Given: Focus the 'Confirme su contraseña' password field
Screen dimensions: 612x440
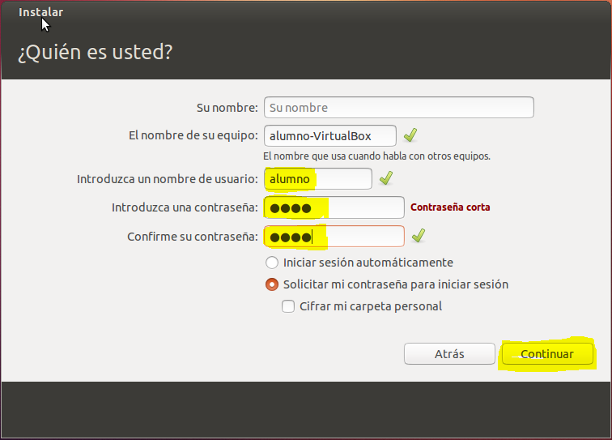Looking at the screenshot, I should coord(334,236).
